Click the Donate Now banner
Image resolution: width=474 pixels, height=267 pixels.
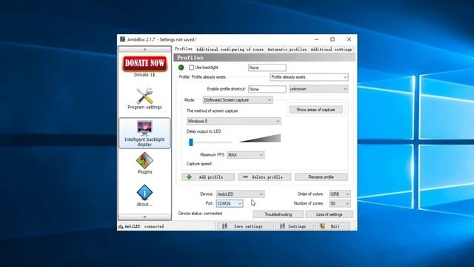tap(144, 63)
